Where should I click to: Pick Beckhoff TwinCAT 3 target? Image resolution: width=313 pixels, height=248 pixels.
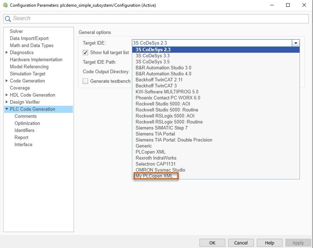click(216, 86)
